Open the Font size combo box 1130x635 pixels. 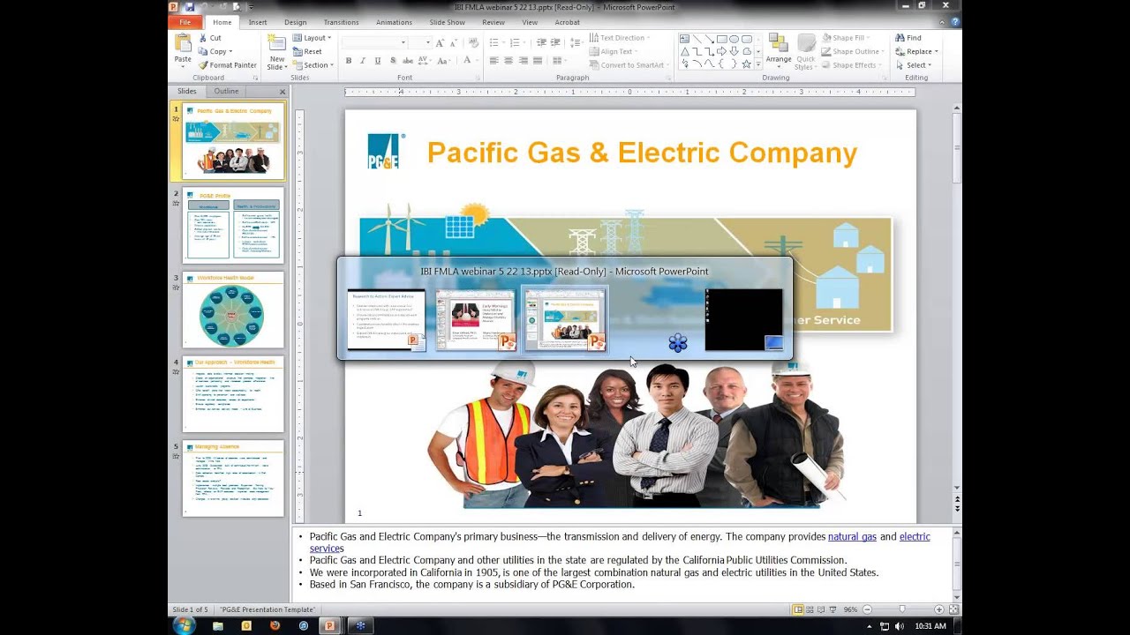pyautogui.click(x=420, y=42)
